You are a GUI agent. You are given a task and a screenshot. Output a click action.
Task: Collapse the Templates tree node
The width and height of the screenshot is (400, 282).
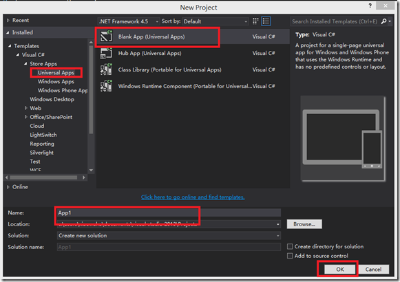10,46
